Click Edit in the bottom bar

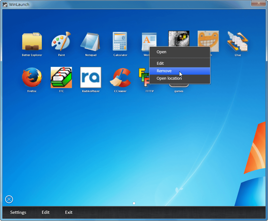[x=45, y=212]
